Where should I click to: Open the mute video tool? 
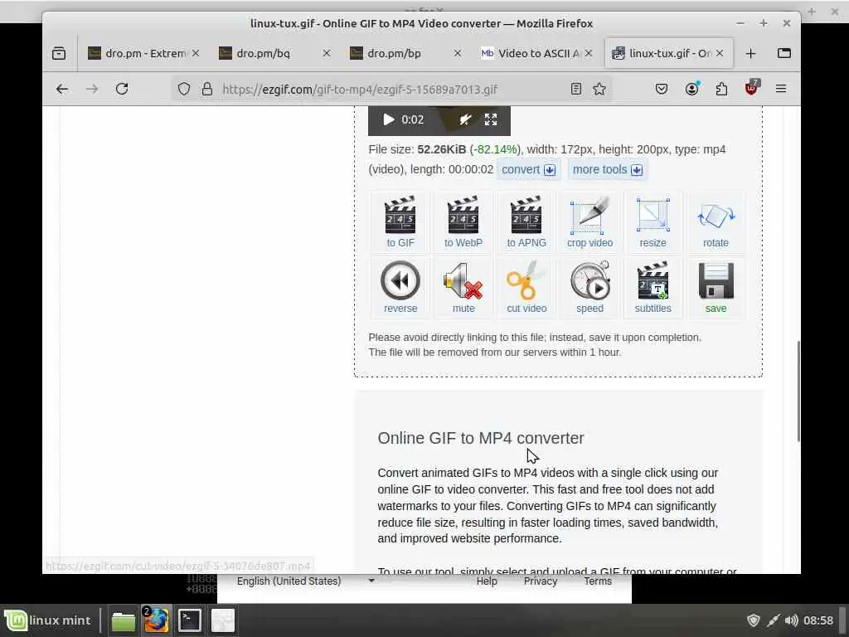(463, 287)
